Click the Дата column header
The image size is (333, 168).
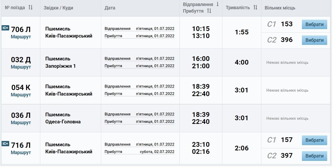(x=110, y=8)
